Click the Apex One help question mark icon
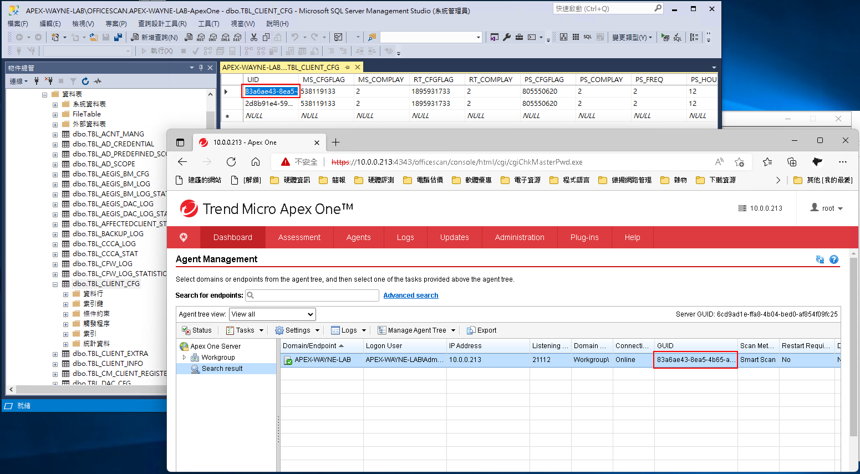 tap(834, 259)
